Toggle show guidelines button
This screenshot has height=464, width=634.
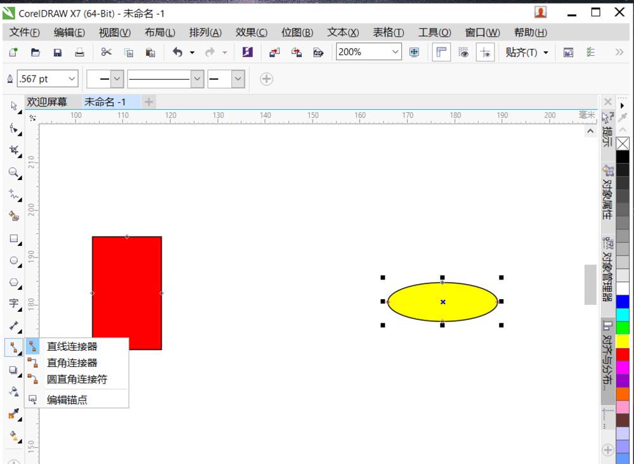pyautogui.click(x=485, y=52)
